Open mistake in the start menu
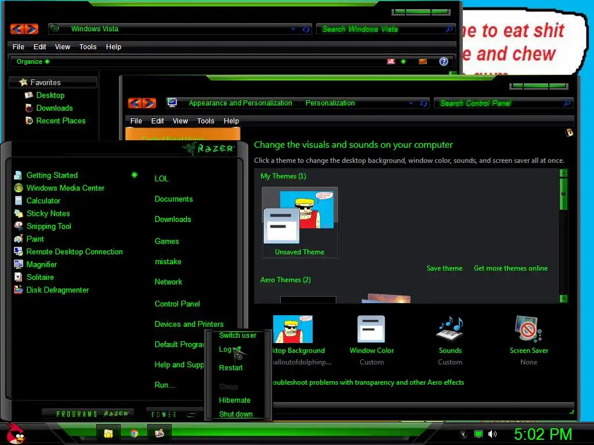 (x=168, y=261)
